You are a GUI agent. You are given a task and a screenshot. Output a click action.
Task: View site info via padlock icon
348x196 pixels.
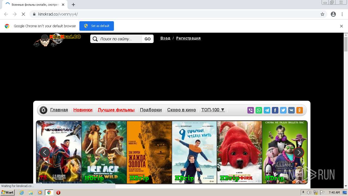click(x=34, y=14)
